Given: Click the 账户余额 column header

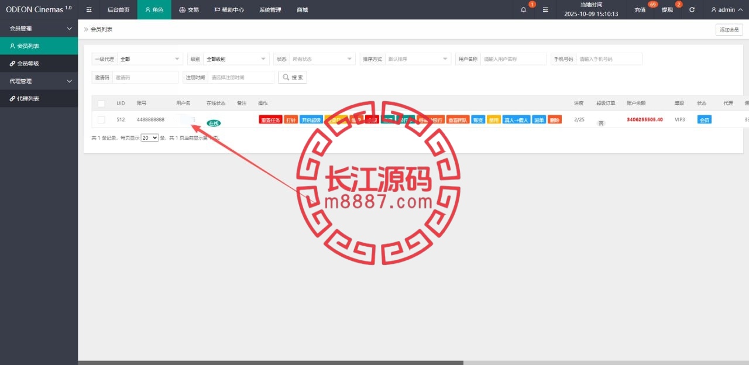Looking at the screenshot, I should pos(635,104).
